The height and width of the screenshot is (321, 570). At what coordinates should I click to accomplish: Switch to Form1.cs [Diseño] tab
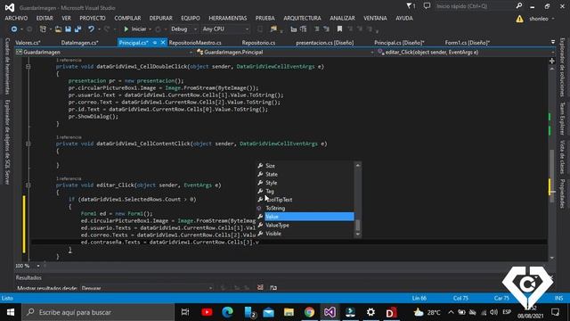(467, 43)
